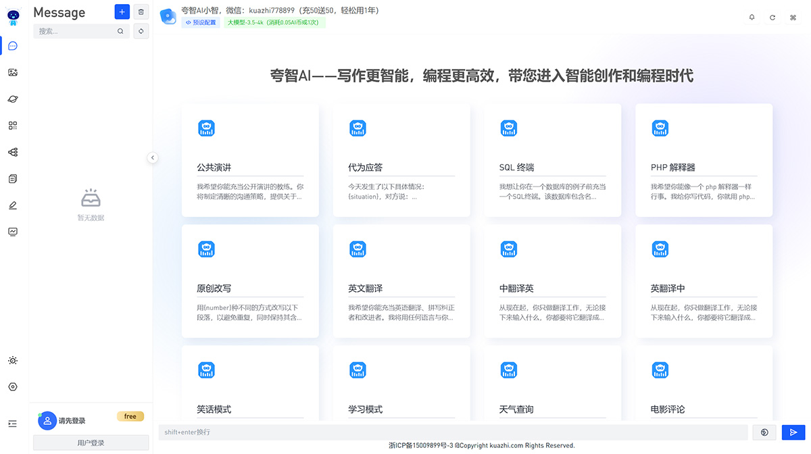
Task: Open keyboard shortcuts via the command icon
Action: point(792,18)
